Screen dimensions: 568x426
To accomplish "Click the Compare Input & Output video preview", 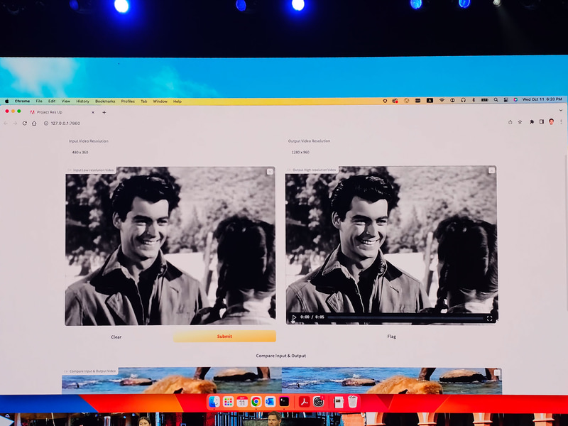I will coord(282,381).
